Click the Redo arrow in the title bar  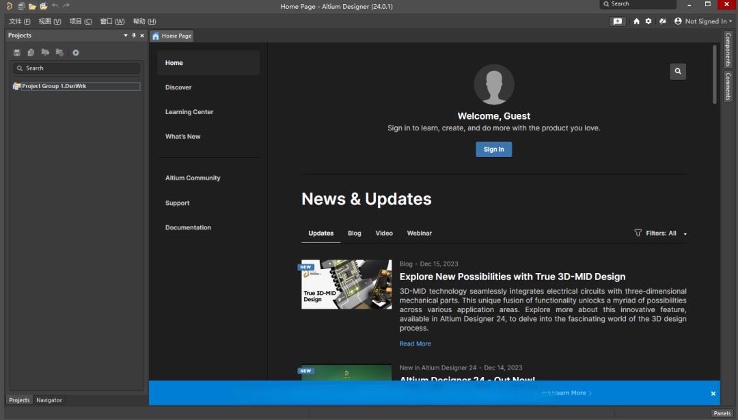point(66,5)
